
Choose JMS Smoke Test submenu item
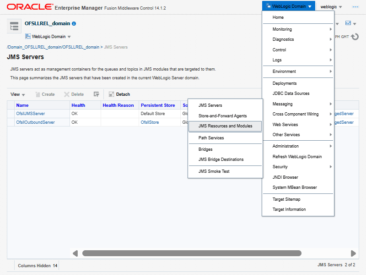[x=225, y=171]
